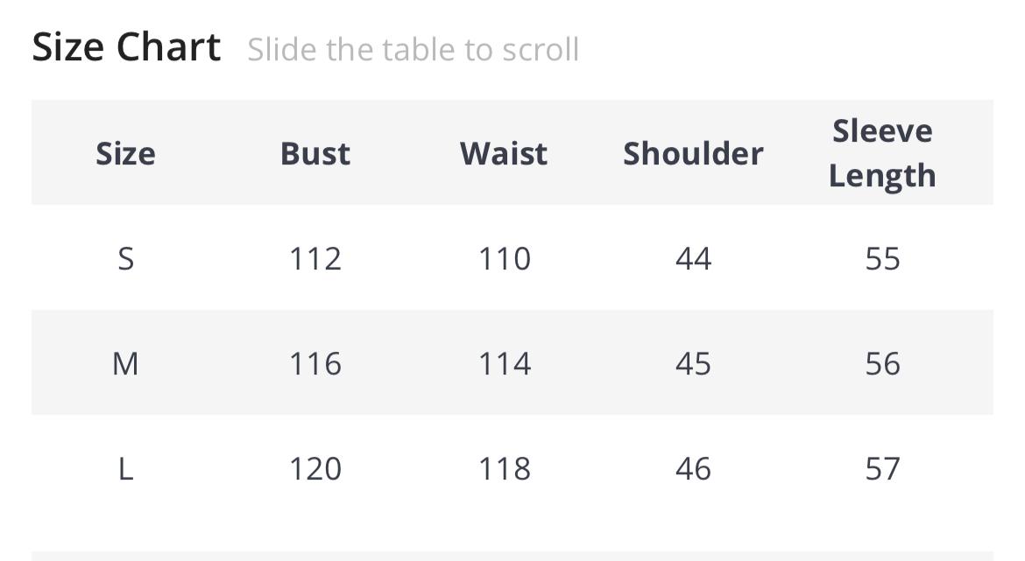Click the 'Slide the table to scroll' hint
1025x561 pixels.
[413, 50]
